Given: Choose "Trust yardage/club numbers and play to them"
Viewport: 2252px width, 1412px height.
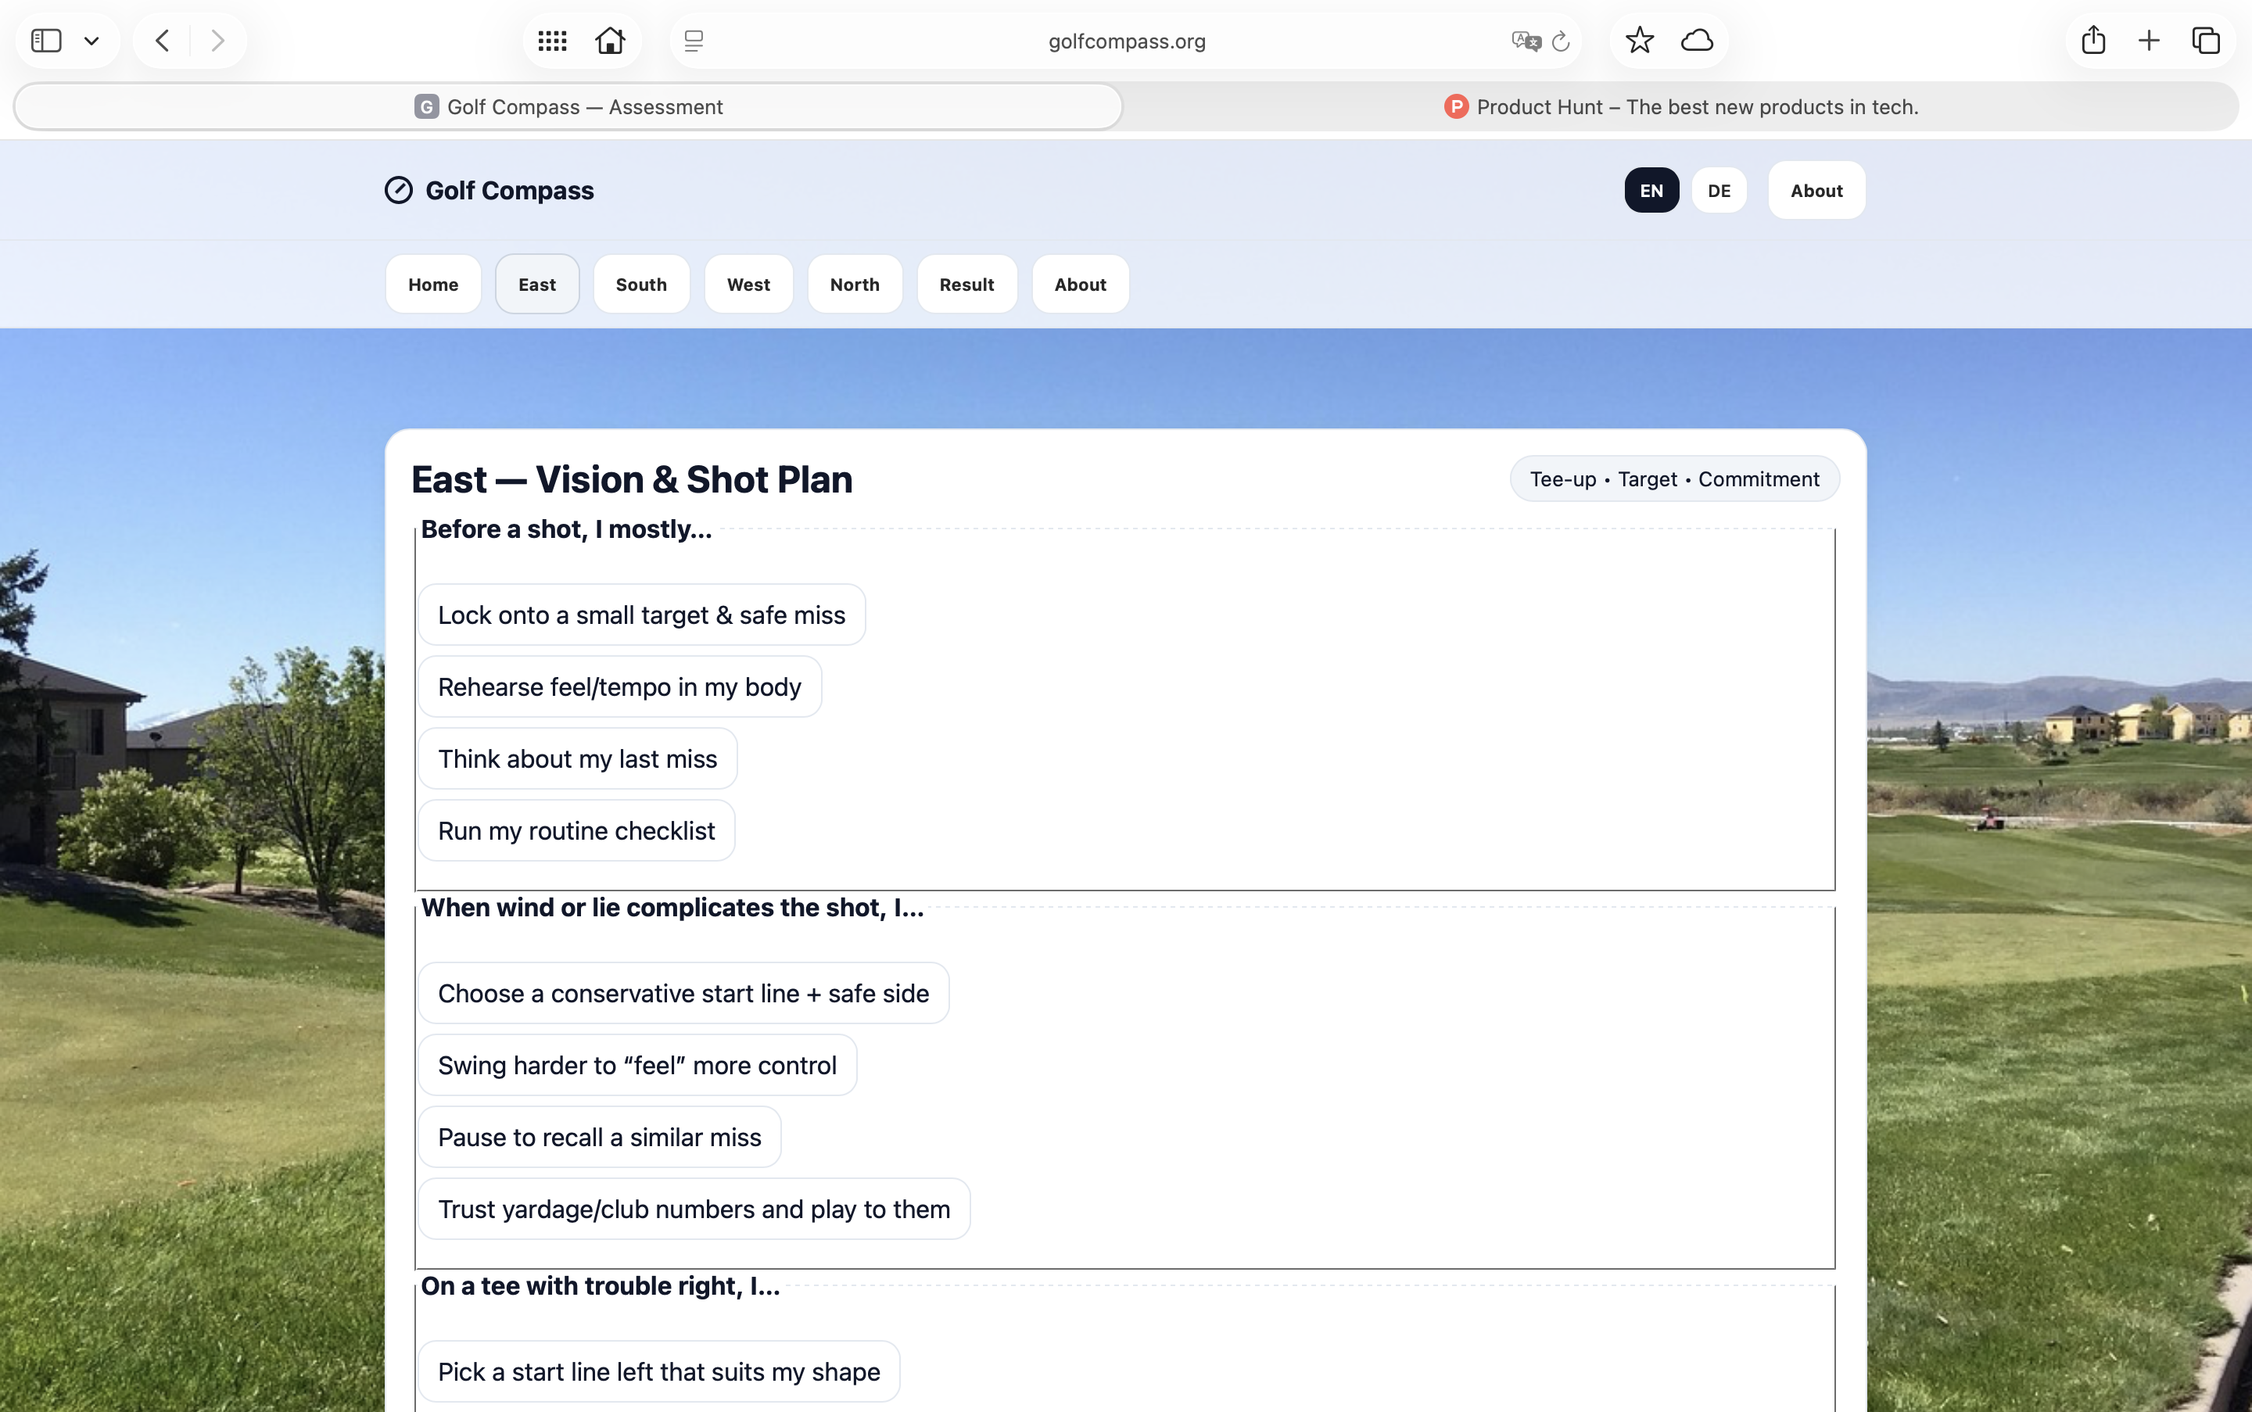Looking at the screenshot, I should [694, 1210].
